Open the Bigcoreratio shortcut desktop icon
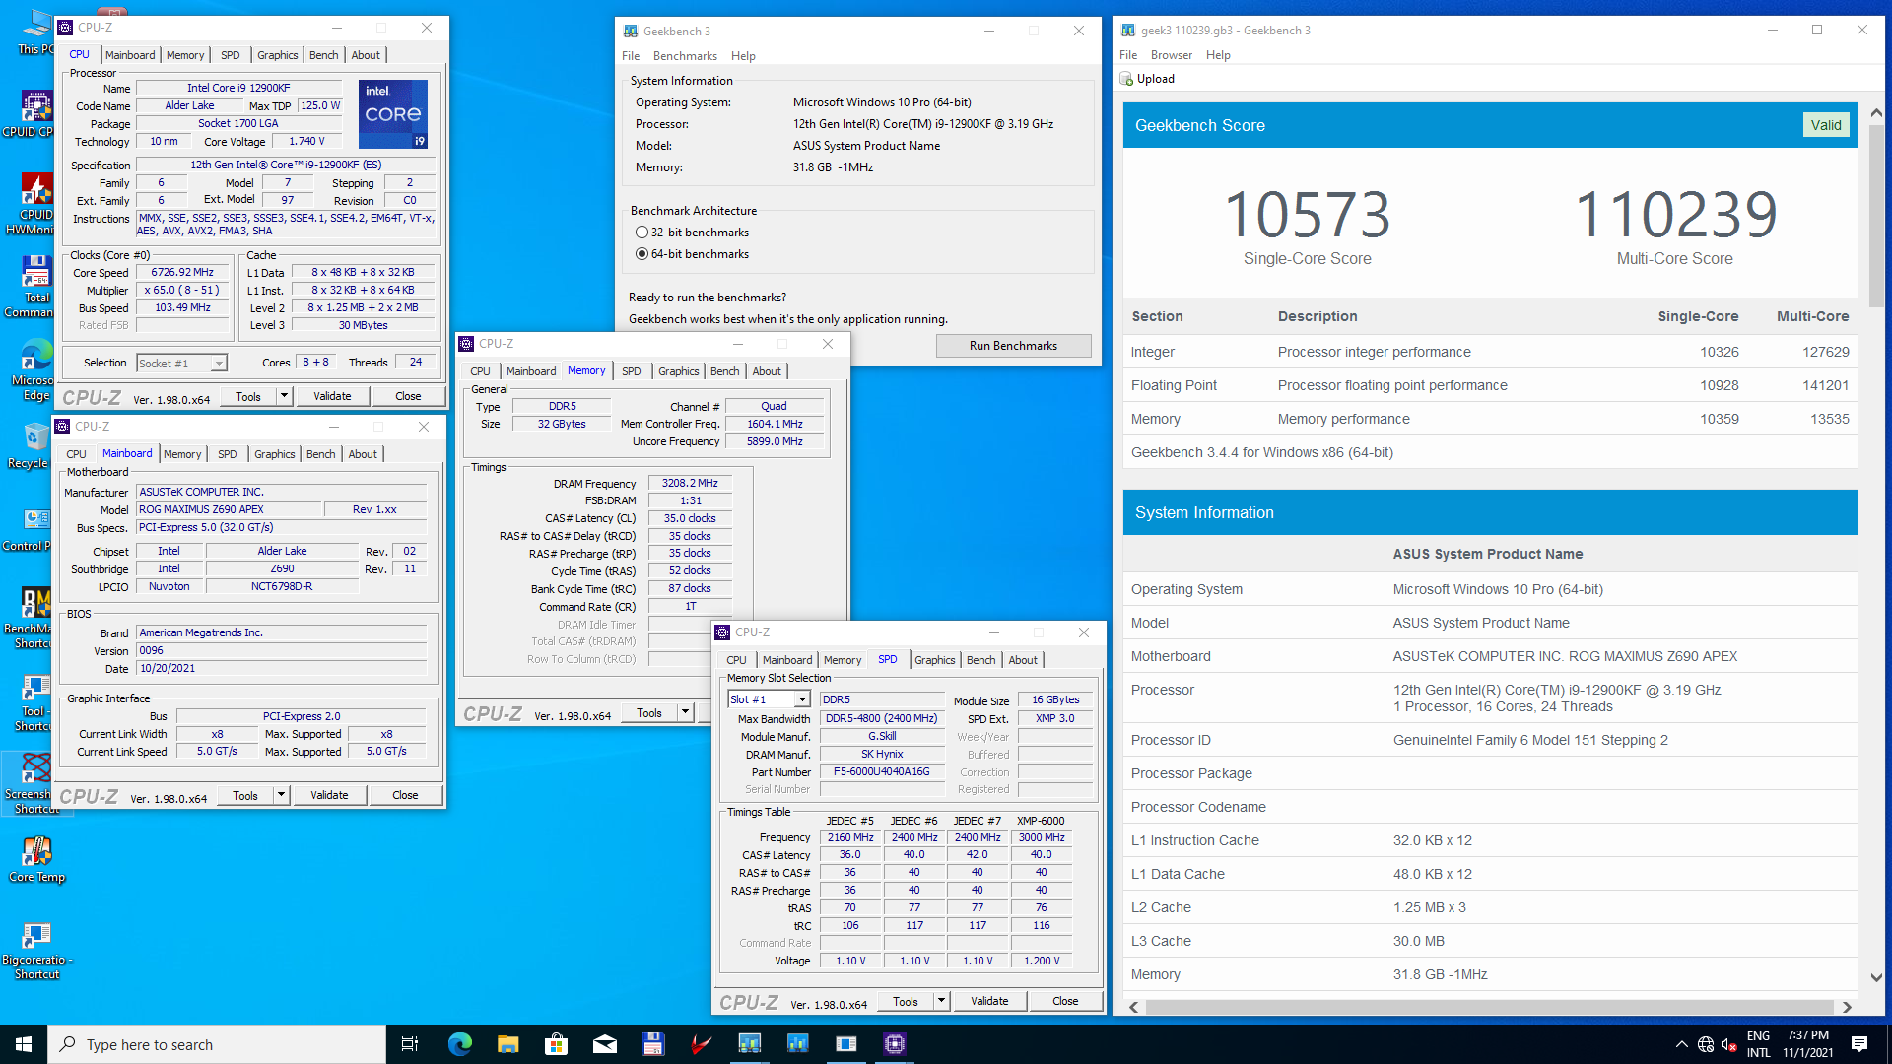1892x1064 pixels. click(x=36, y=950)
